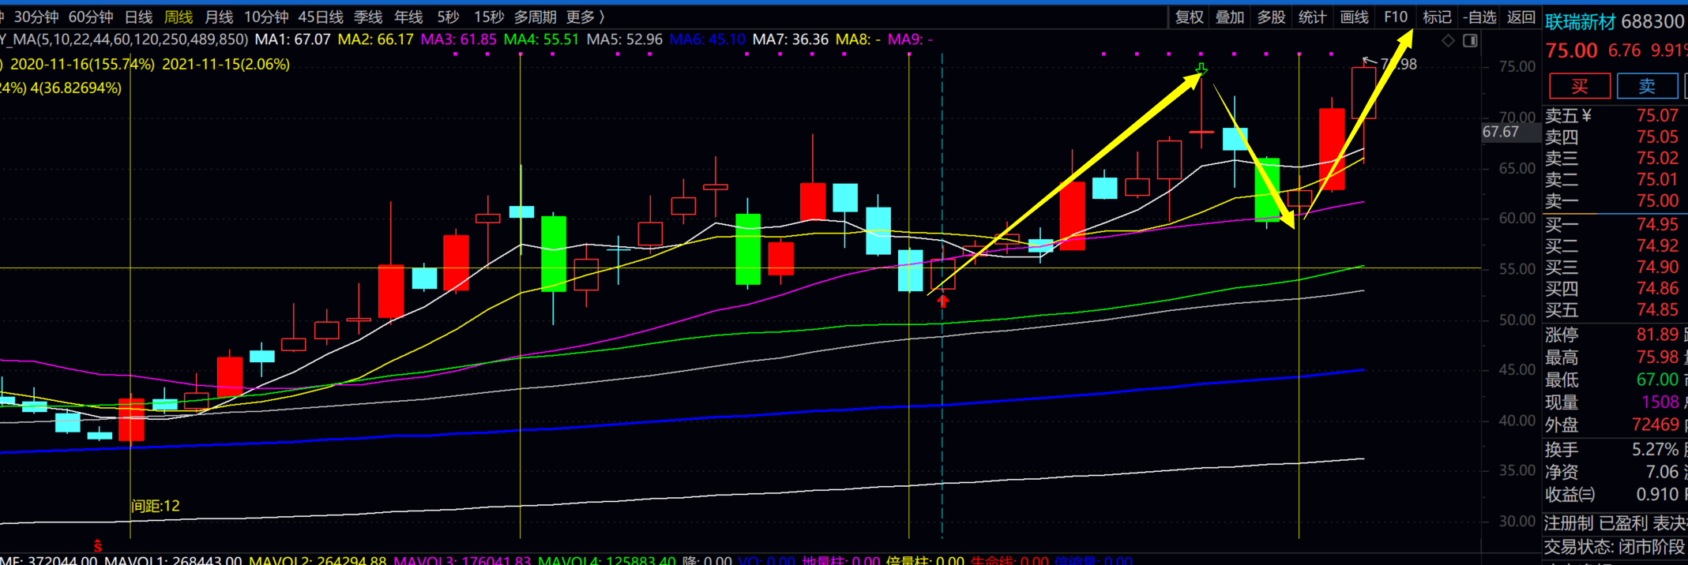
Task: Open the 画线 drawing tools
Action: (x=1354, y=17)
